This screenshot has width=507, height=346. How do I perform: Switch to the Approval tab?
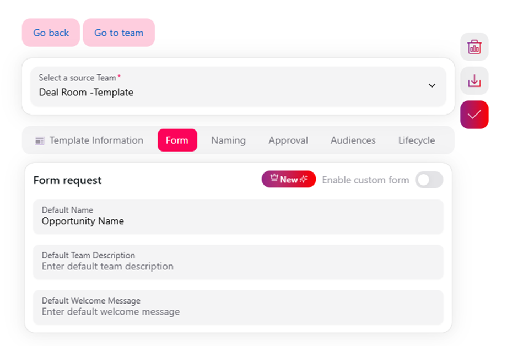coord(288,140)
